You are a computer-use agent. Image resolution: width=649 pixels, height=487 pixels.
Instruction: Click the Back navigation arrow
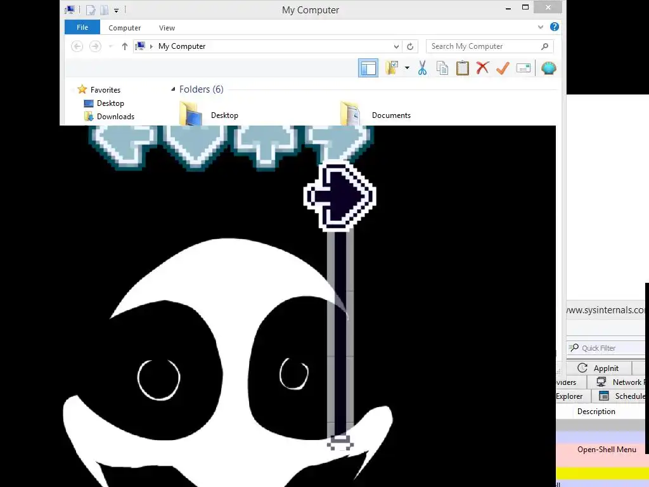77,46
